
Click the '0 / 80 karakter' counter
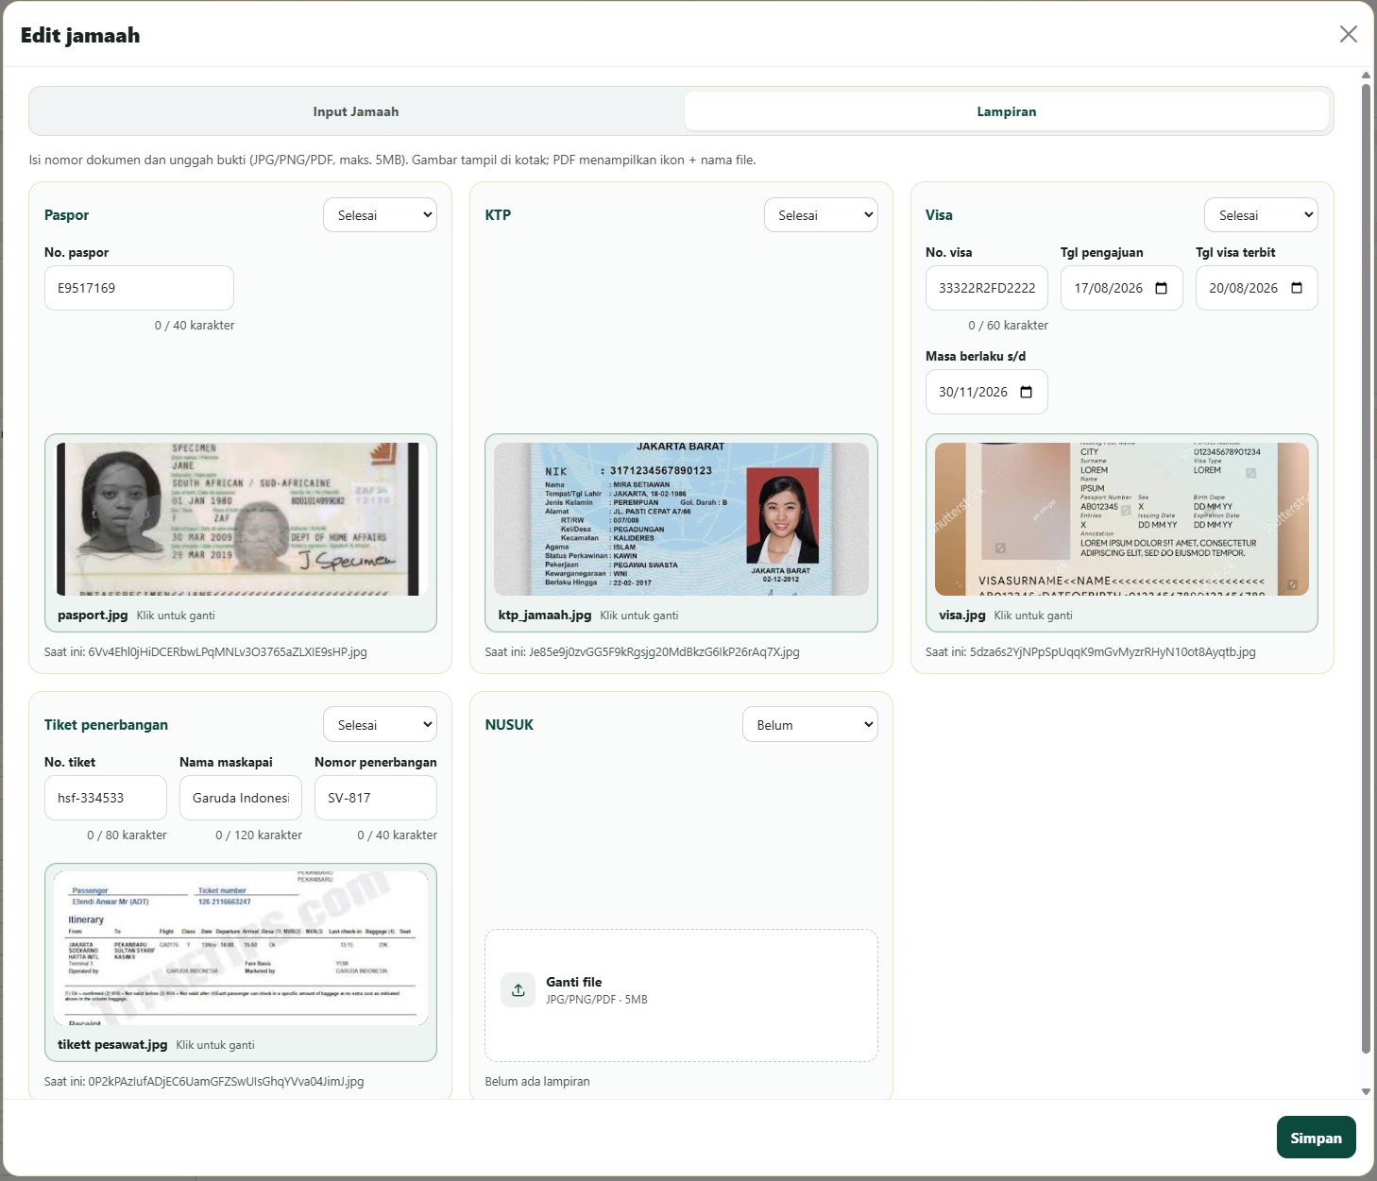[127, 835]
